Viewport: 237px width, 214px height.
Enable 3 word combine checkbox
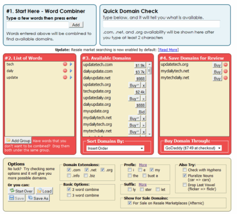[x=69, y=195]
